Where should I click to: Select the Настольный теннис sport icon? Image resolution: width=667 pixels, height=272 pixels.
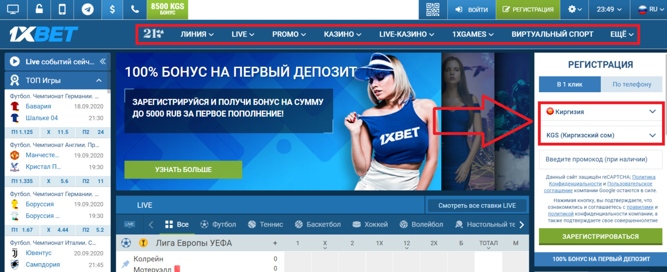pos(459,224)
